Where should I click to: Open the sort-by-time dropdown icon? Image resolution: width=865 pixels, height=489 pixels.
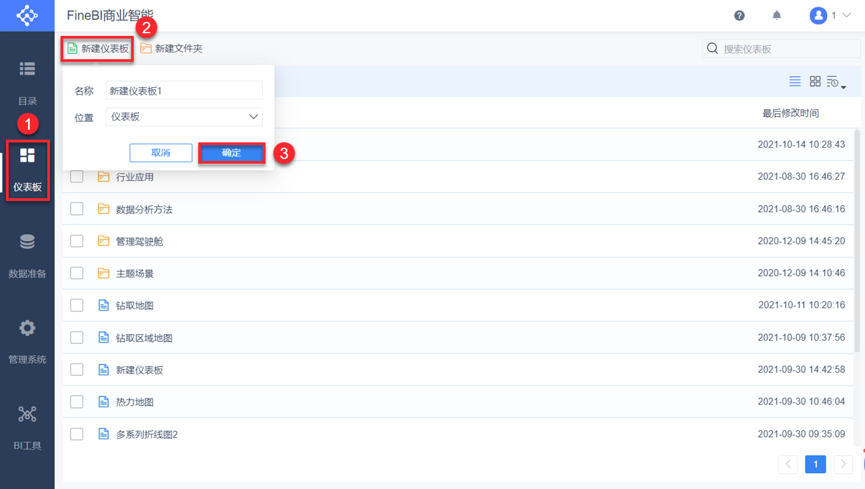click(x=836, y=82)
